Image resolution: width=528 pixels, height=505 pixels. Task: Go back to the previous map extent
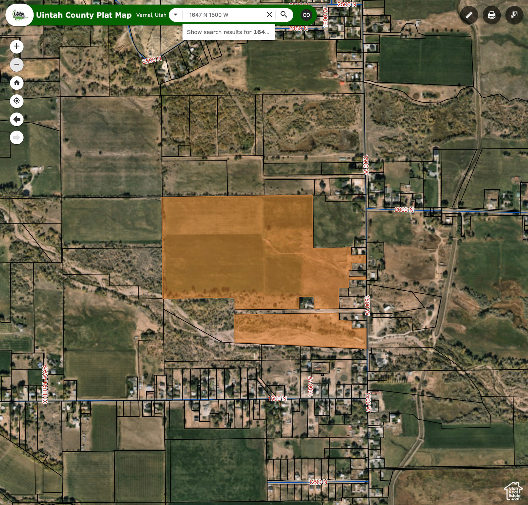point(17,119)
